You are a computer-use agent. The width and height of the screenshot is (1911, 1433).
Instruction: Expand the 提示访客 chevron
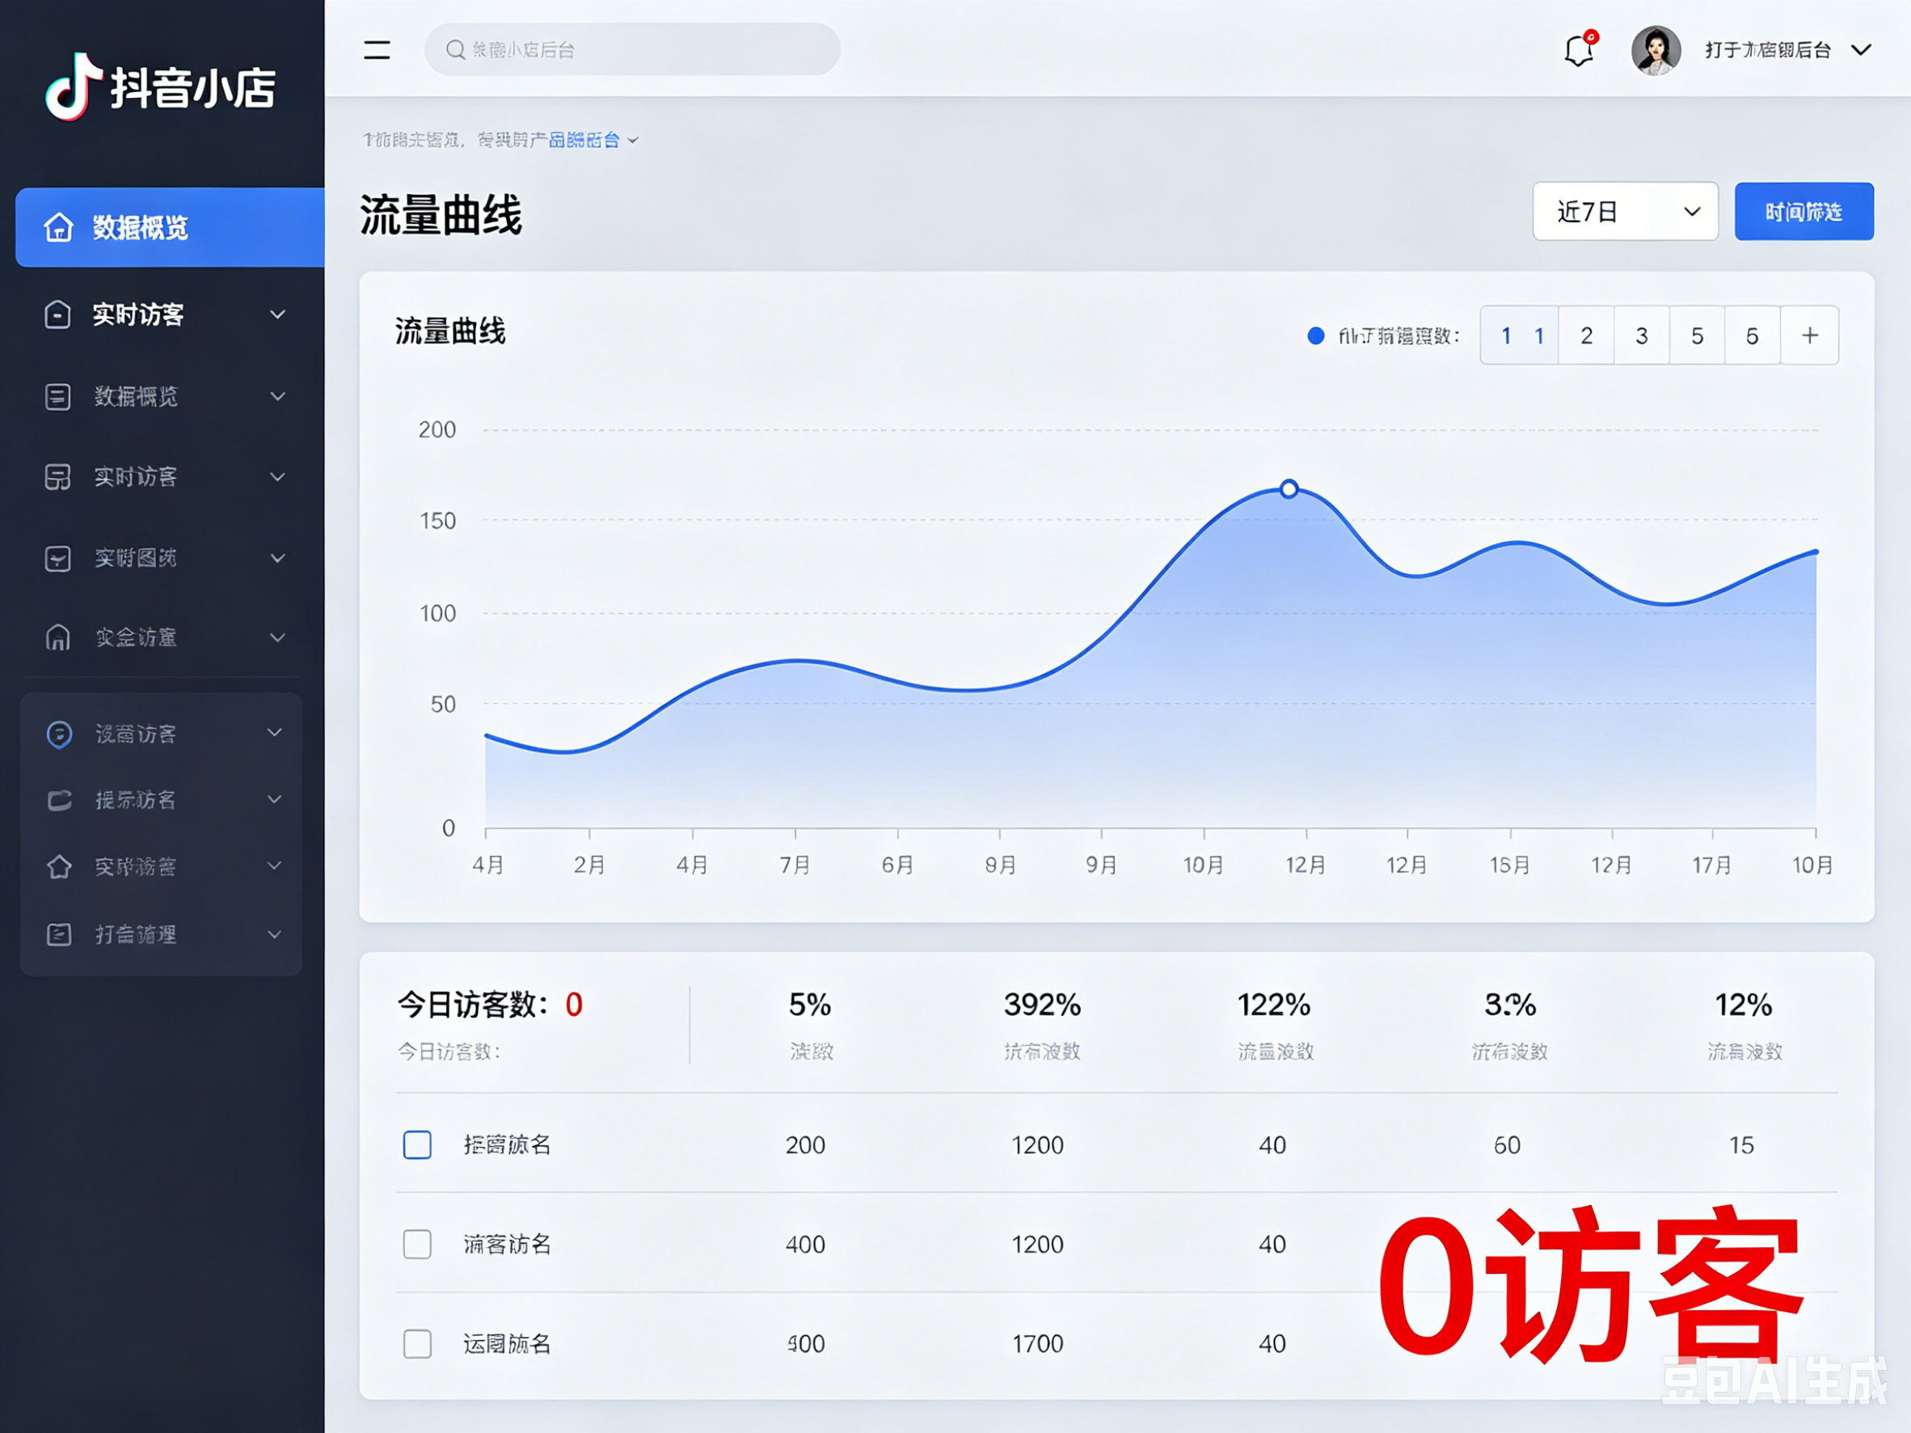click(275, 799)
